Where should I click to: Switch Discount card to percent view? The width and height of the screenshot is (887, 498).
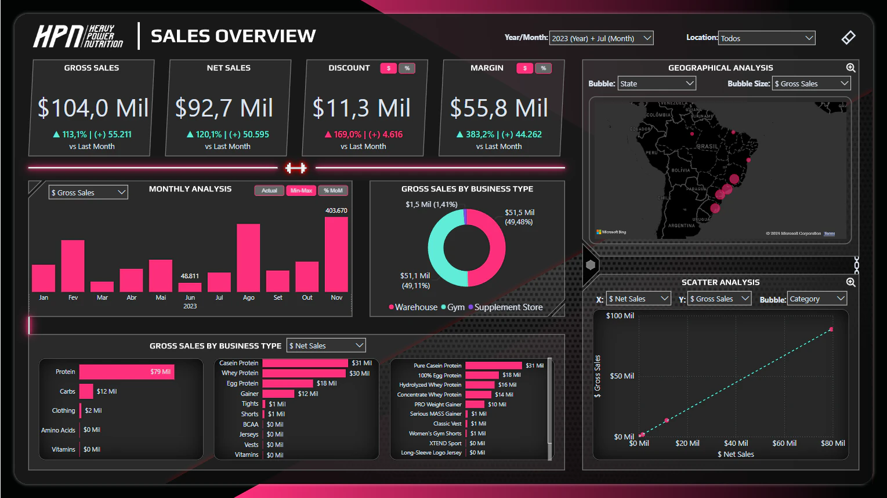tap(407, 68)
